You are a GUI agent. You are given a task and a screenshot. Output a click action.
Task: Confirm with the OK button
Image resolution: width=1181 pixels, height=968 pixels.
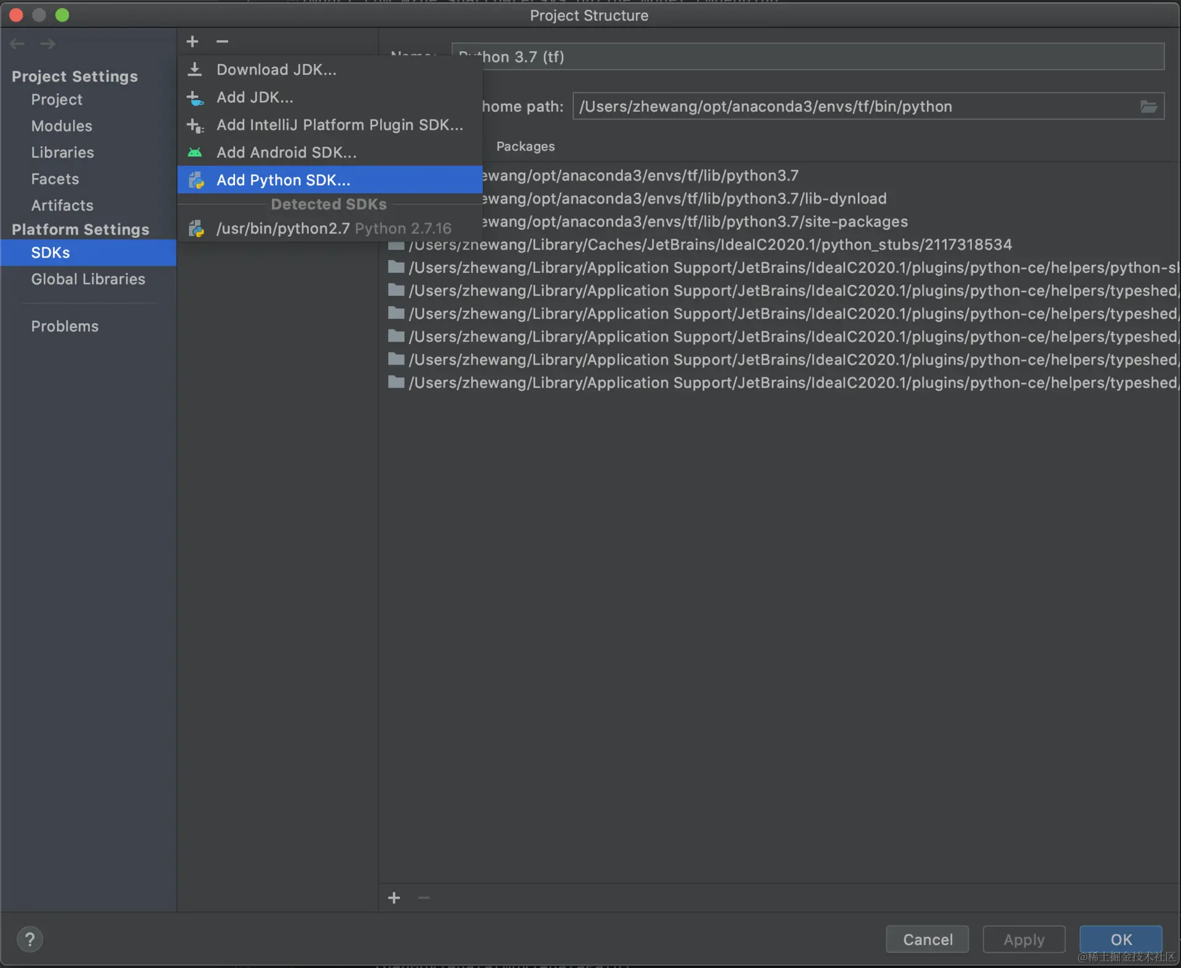(x=1120, y=939)
